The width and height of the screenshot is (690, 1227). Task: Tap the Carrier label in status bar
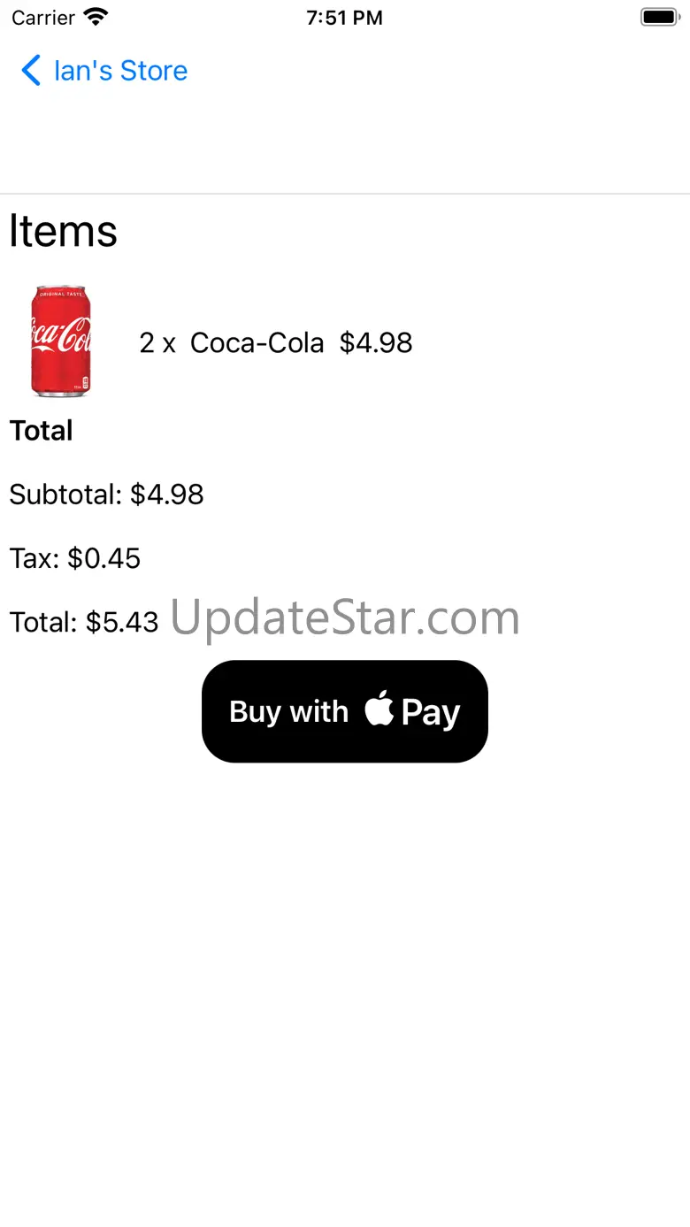(x=43, y=18)
